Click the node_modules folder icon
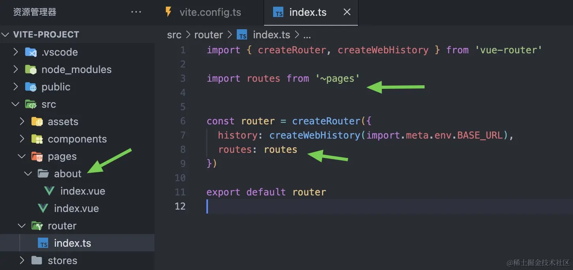The height and width of the screenshot is (270, 573). coord(31,69)
